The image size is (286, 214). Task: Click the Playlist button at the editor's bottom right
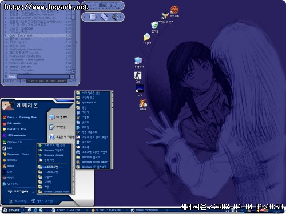point(72,81)
